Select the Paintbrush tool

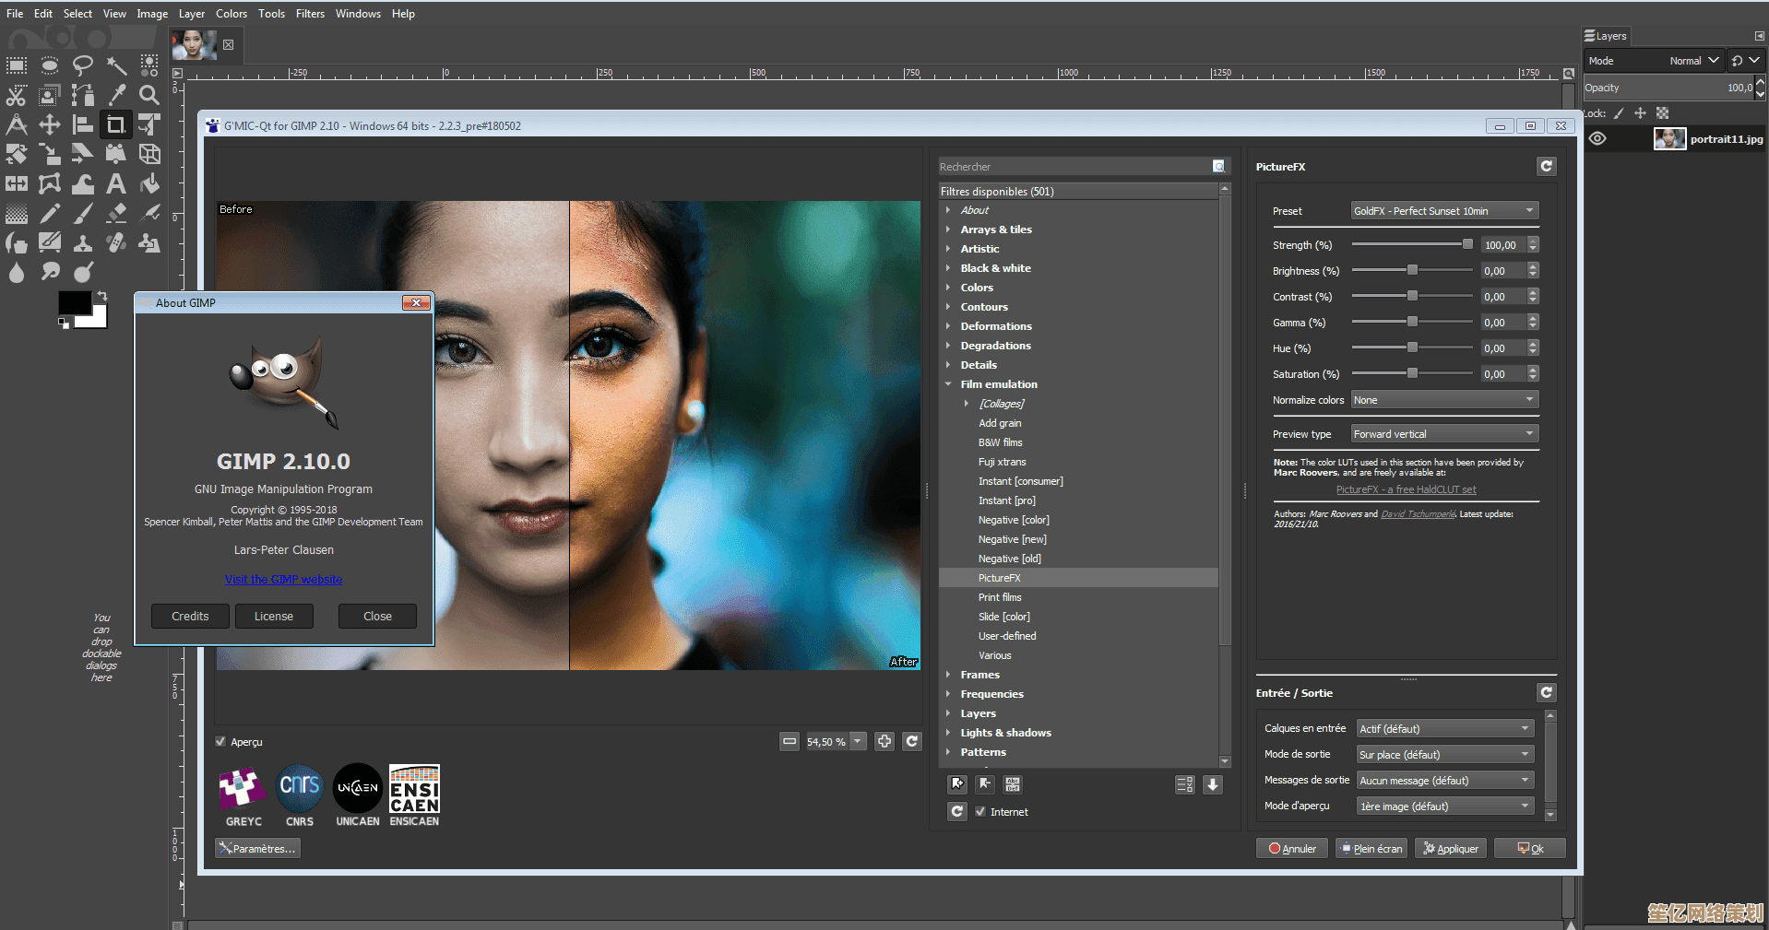click(x=83, y=213)
